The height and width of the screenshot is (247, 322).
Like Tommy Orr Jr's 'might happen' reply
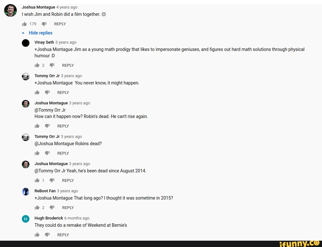(37, 93)
